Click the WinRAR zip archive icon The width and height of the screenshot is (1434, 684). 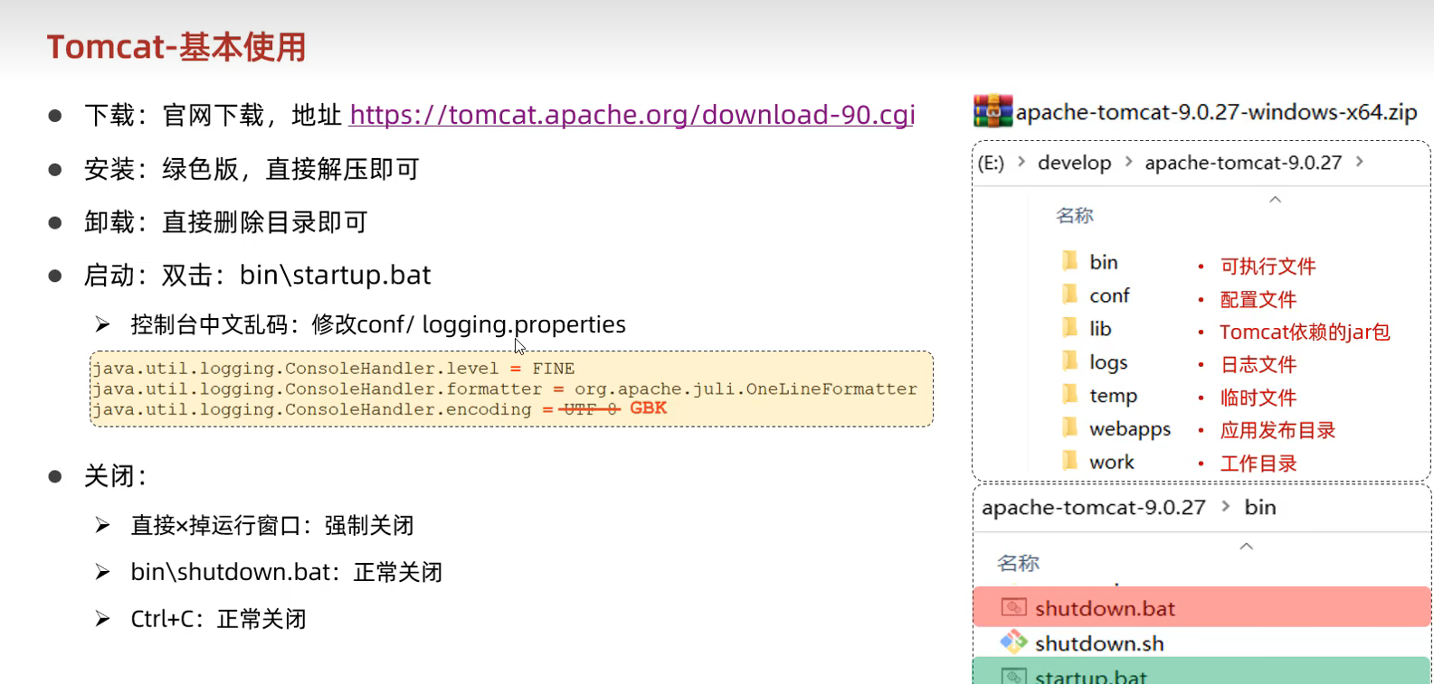992,111
